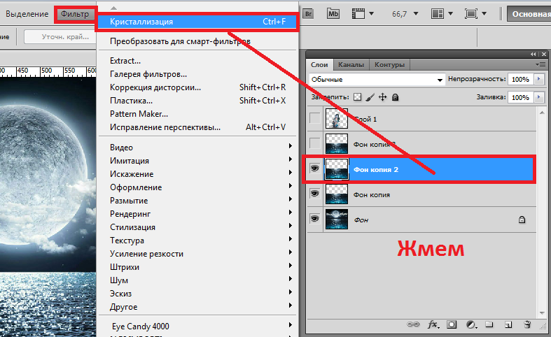The width and height of the screenshot is (551, 337).
Task: Create a new layer with page icon
Action: pyautogui.click(x=509, y=324)
